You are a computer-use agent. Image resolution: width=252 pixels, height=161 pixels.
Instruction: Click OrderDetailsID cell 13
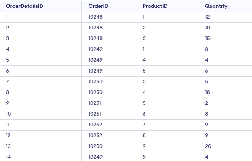coord(8,146)
